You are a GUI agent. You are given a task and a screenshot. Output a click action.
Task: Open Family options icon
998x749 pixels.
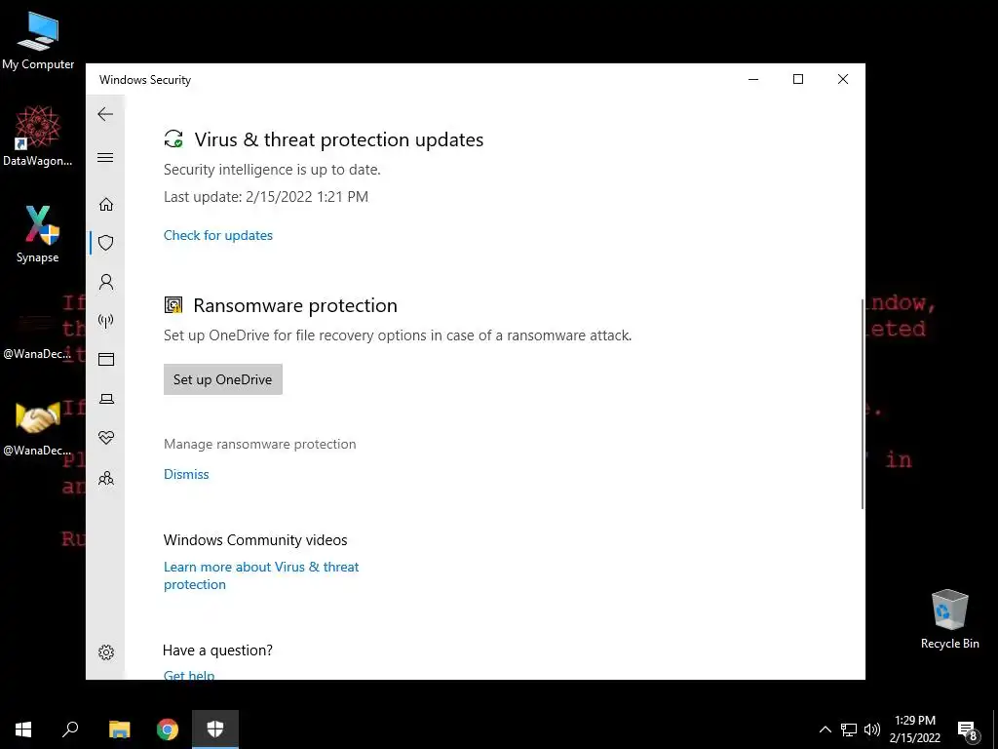coord(106,478)
